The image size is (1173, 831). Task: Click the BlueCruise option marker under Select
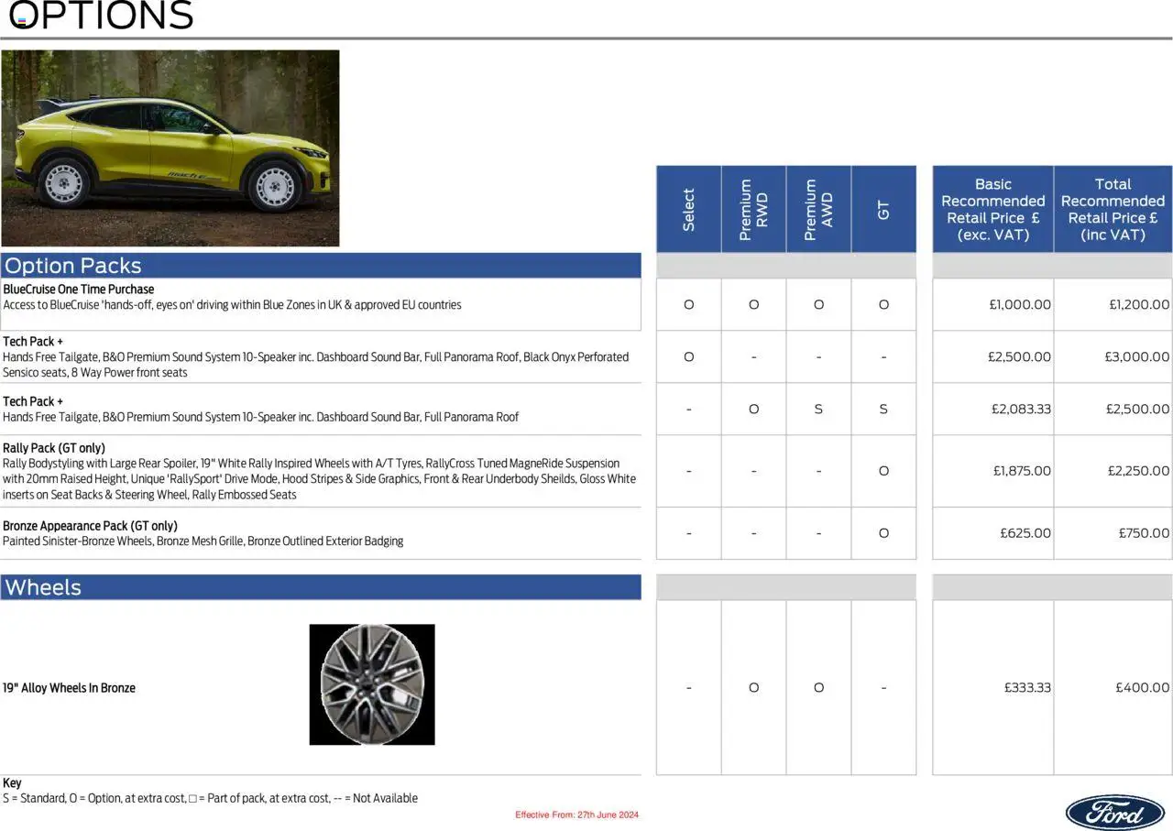689,305
